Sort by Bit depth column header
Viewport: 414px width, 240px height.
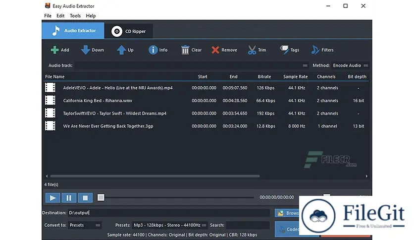coord(357,77)
